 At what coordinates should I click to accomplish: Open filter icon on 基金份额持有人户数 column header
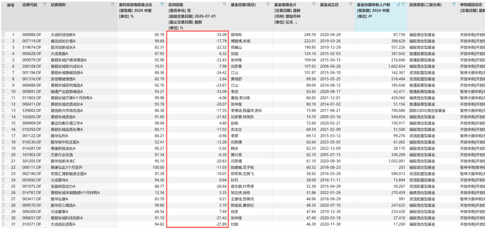coord(403,5)
